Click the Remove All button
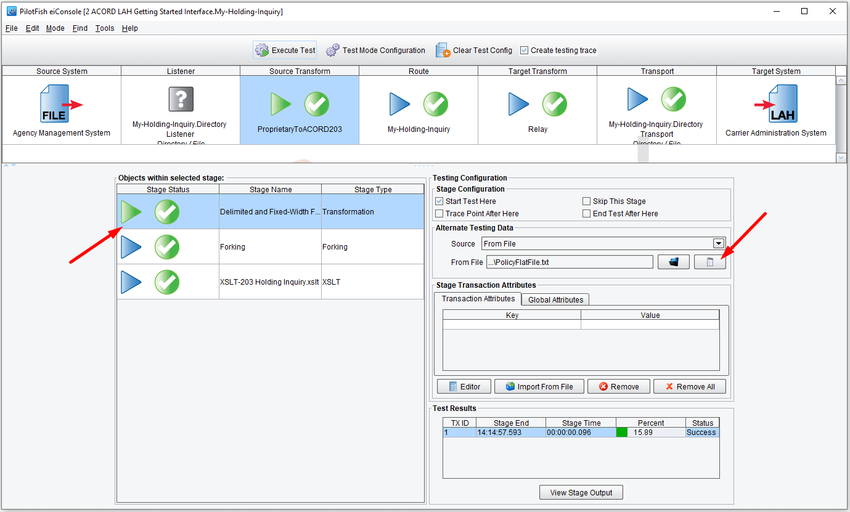 690,387
